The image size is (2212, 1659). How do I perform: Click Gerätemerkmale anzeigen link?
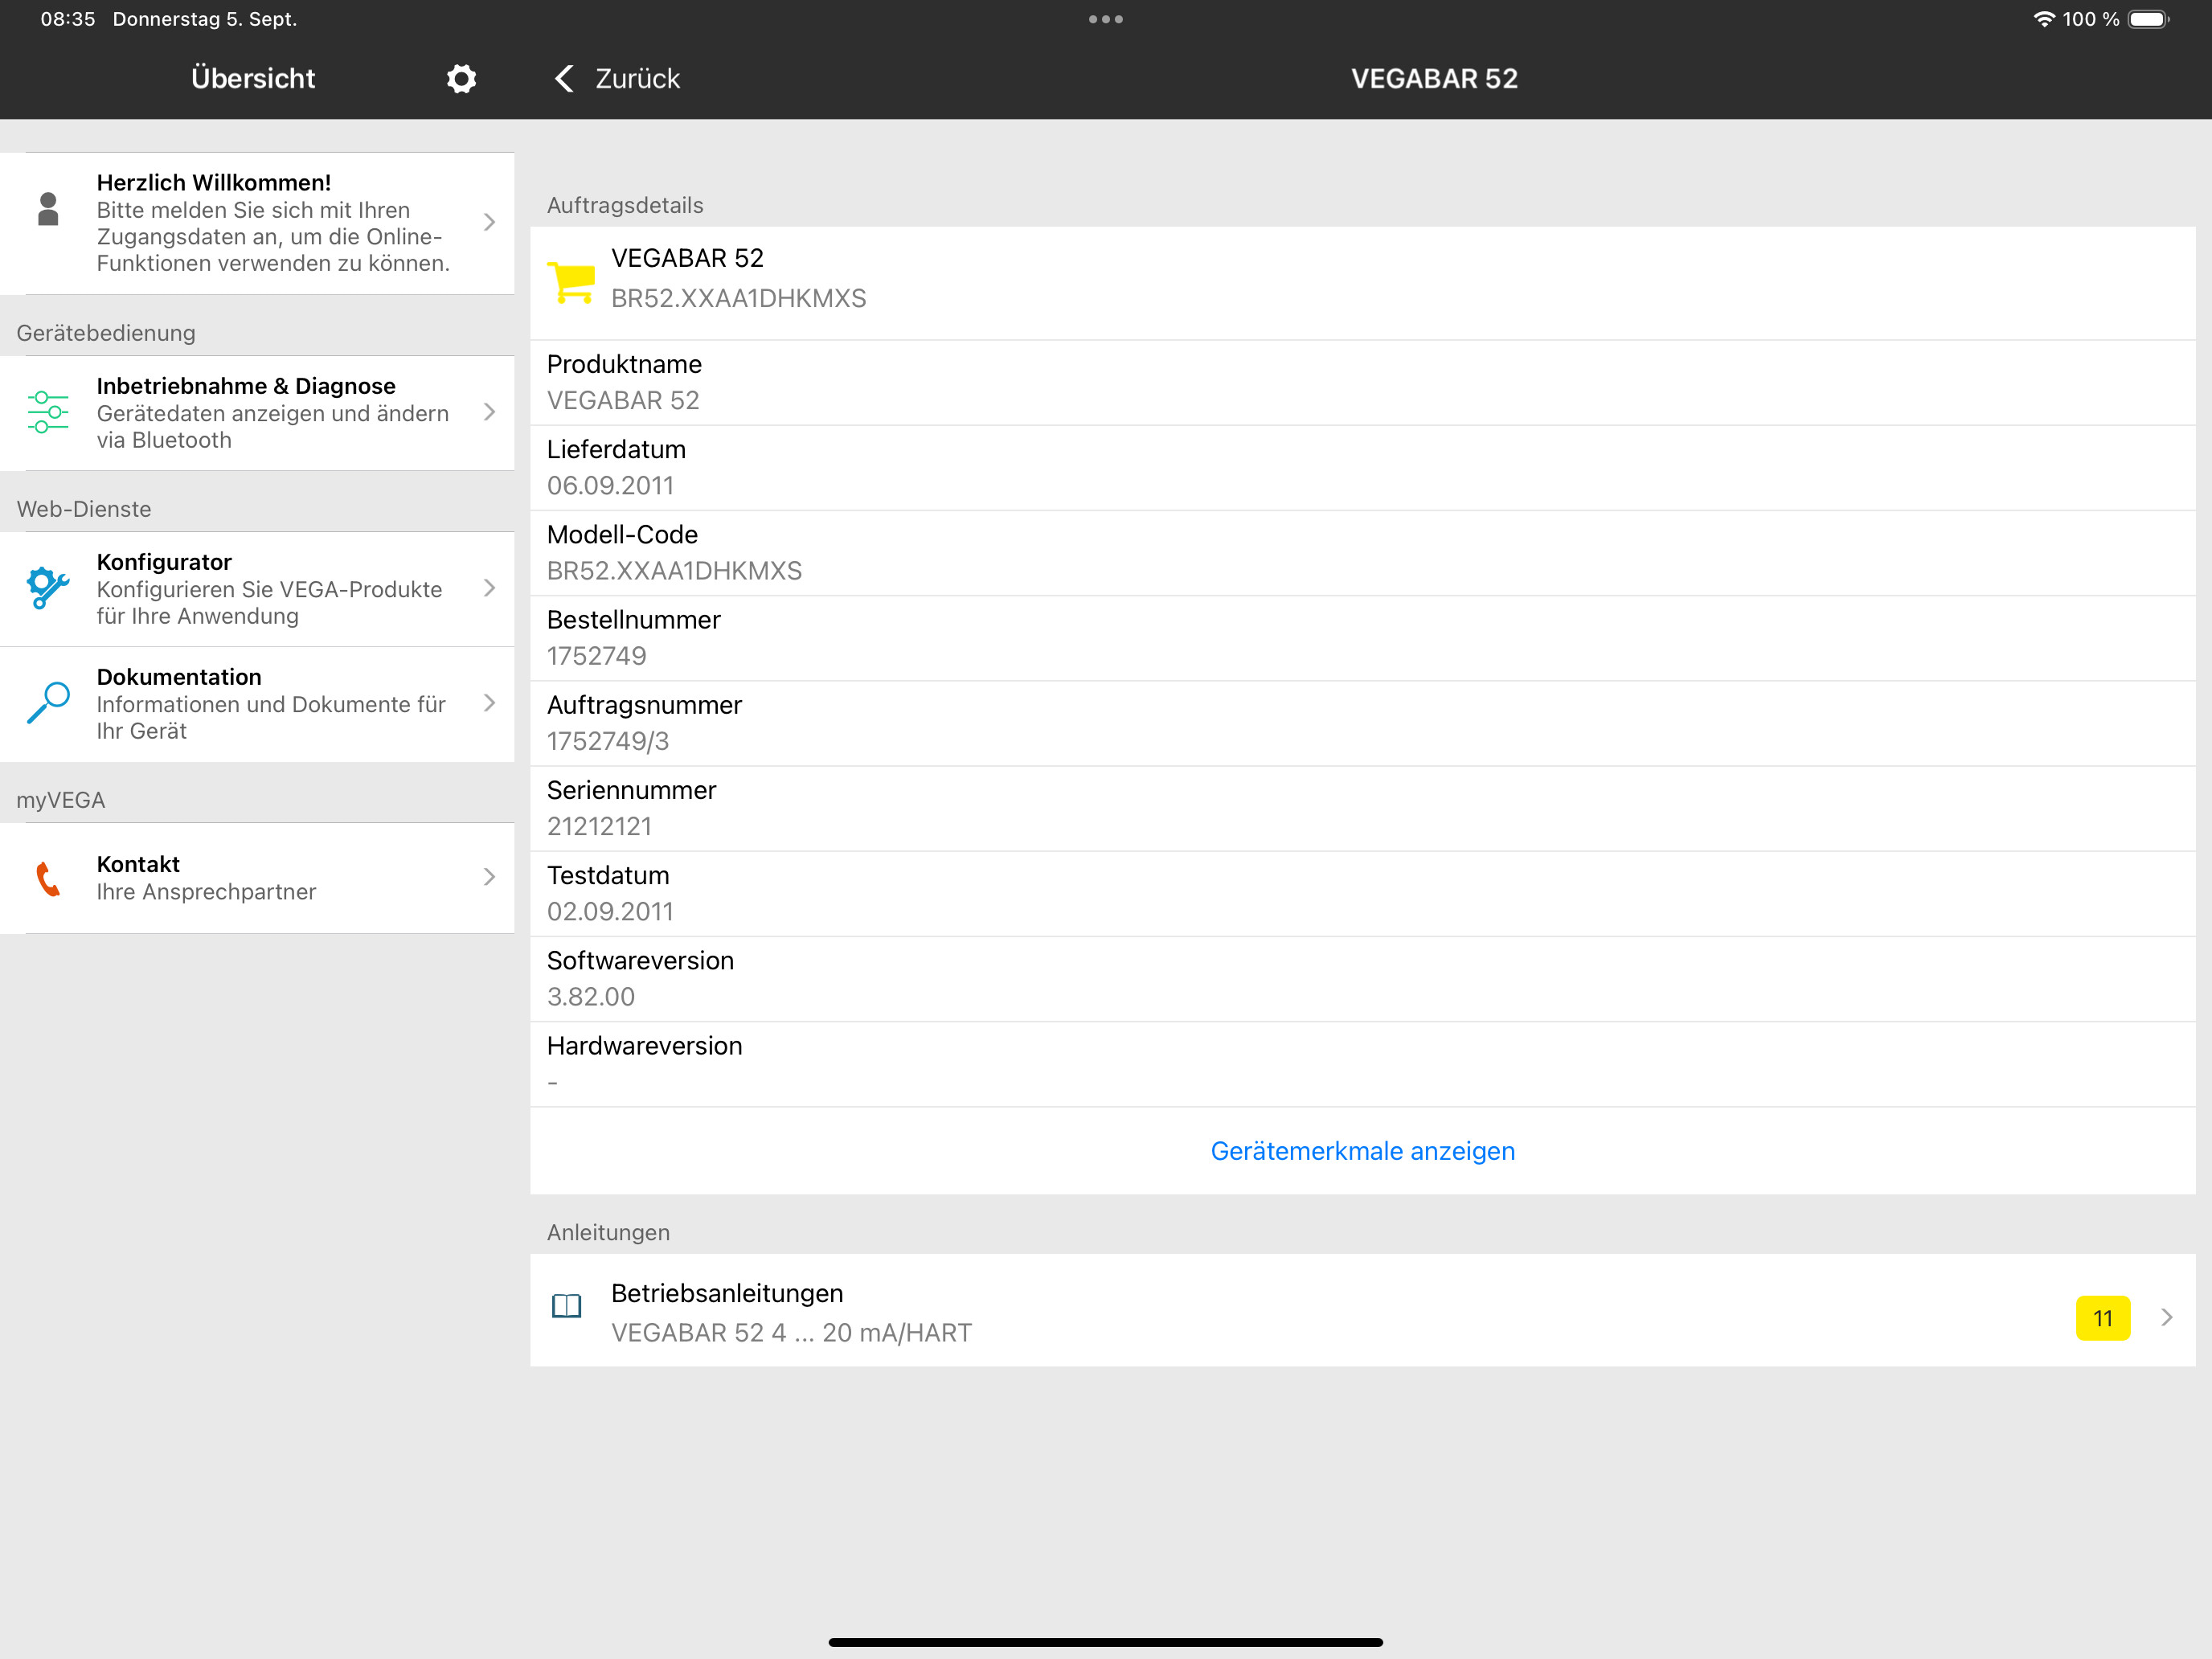(1362, 1151)
